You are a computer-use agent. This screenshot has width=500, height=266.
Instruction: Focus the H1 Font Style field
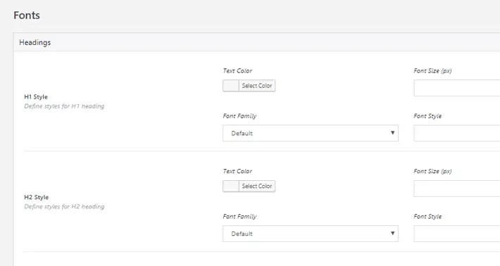point(457,133)
